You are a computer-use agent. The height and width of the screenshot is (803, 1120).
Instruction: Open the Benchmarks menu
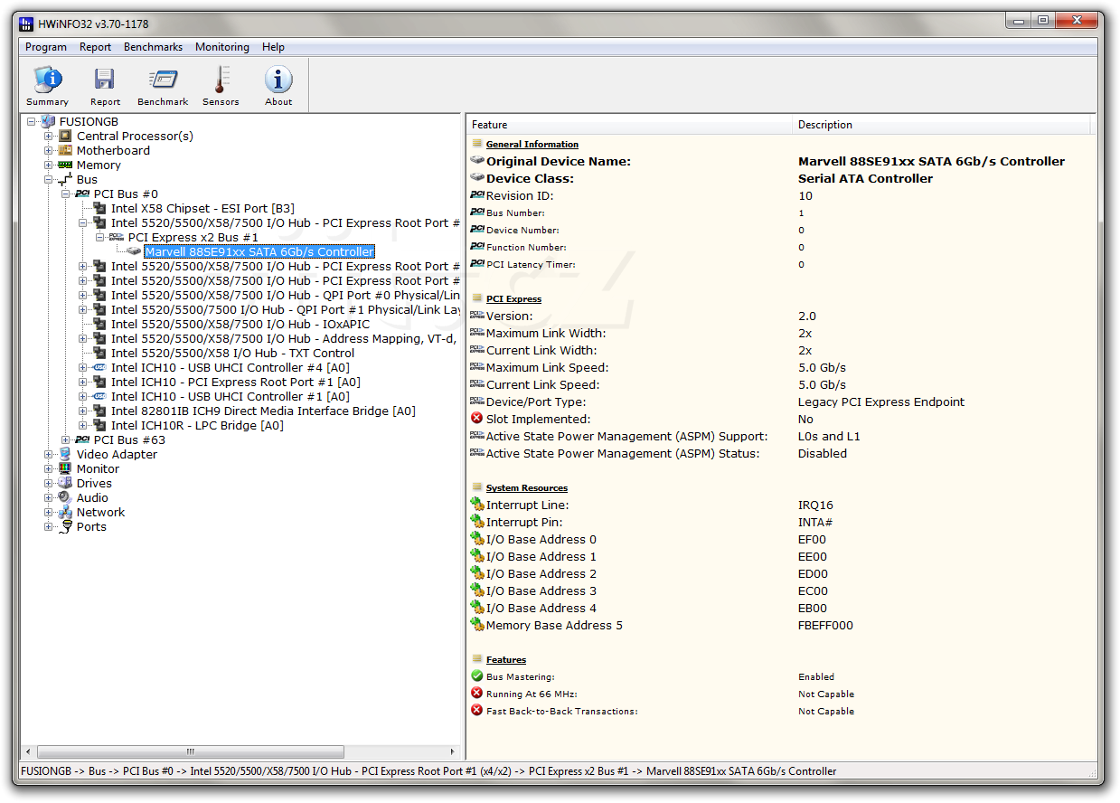pos(153,47)
